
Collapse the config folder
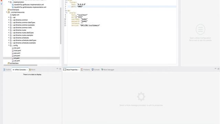[9, 45]
